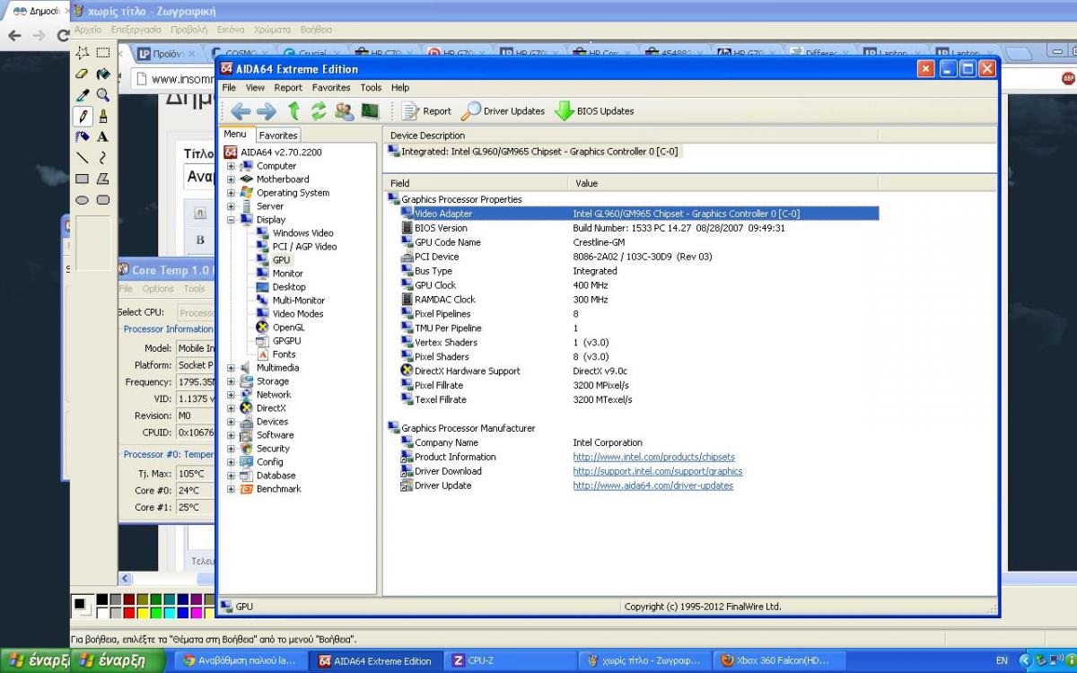1077x673 pixels.
Task: Open BIOS Updates in AIDA64 toolbar
Action: (x=594, y=111)
